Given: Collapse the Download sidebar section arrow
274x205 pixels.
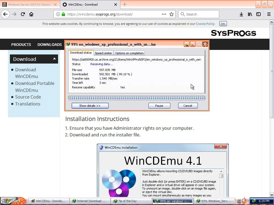Looking at the screenshot, I should [x=54, y=59].
